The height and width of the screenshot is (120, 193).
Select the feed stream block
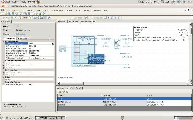pyautogui.click(x=63, y=48)
